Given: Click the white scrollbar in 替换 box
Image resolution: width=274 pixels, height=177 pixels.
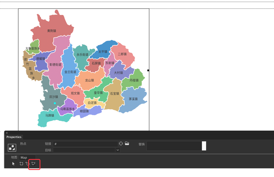Looking at the screenshot, I should click(x=204, y=146).
